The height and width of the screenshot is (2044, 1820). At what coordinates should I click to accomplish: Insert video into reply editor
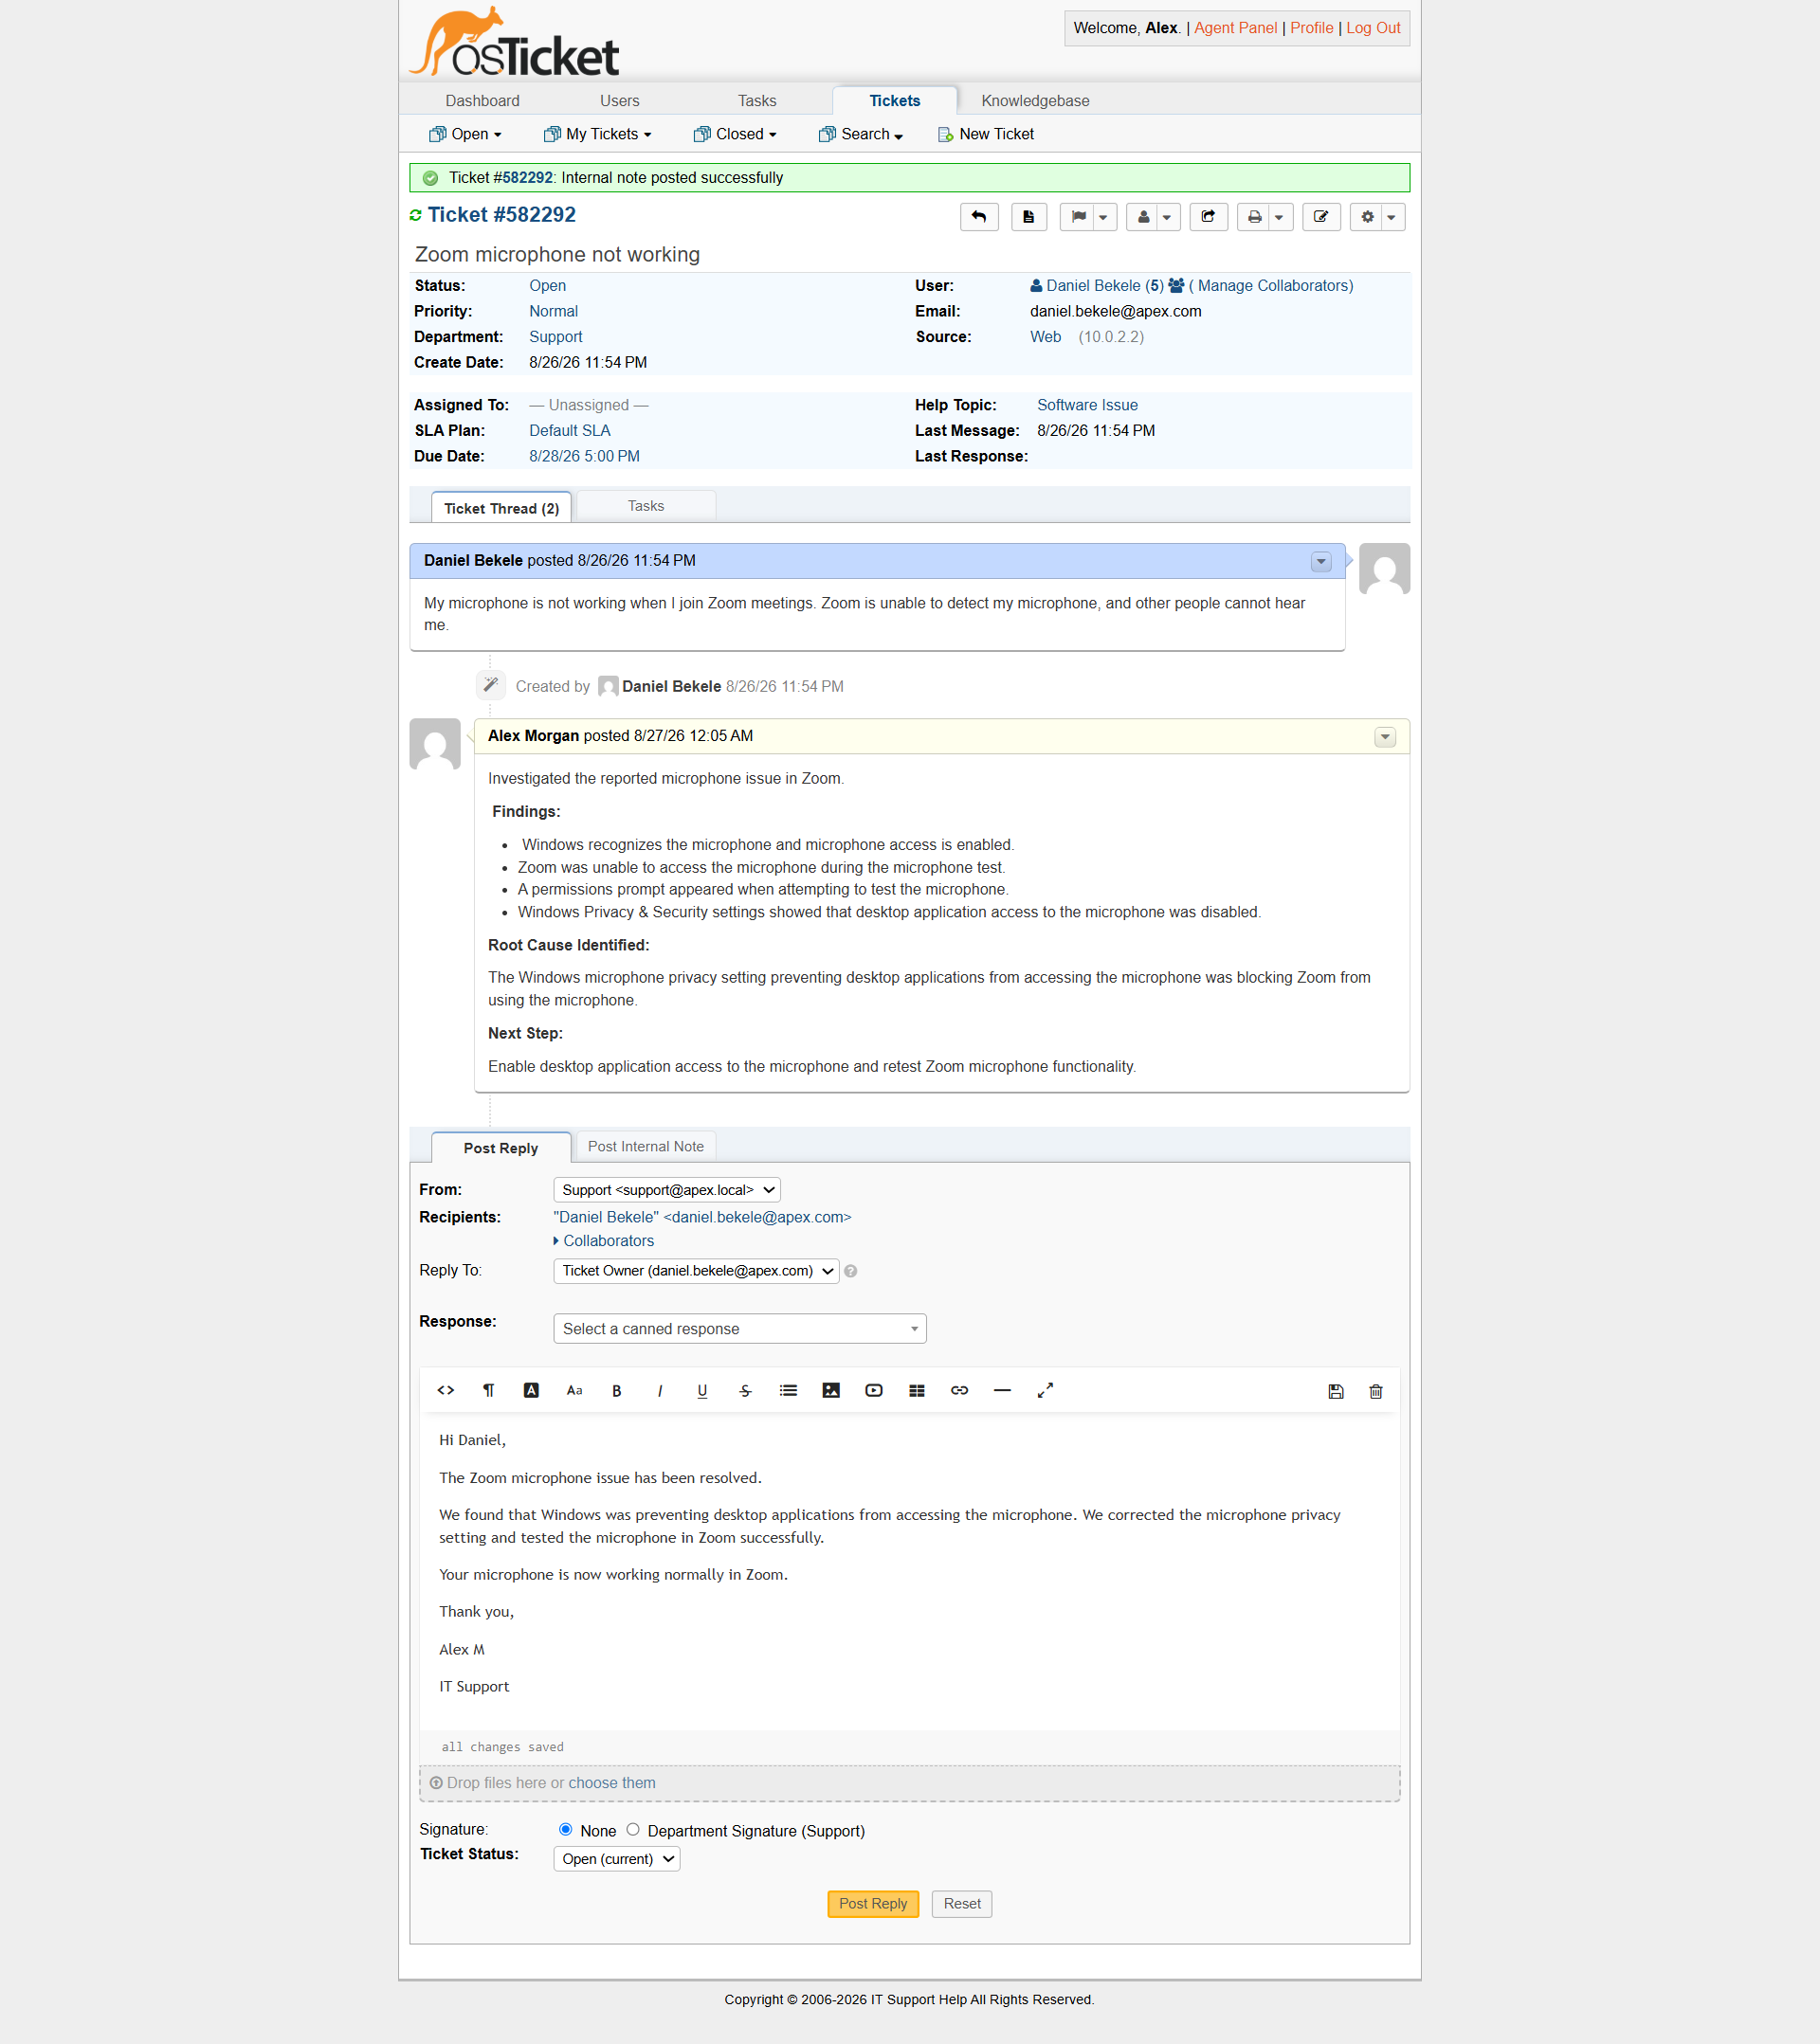coord(873,1390)
